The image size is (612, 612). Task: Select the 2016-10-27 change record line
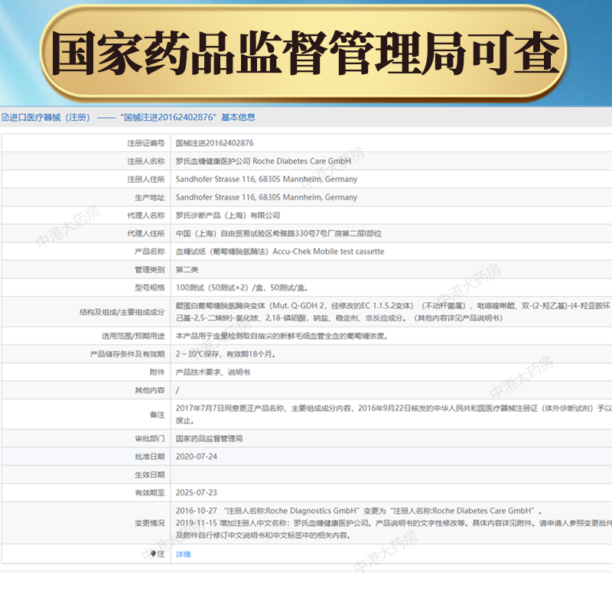click(358, 510)
